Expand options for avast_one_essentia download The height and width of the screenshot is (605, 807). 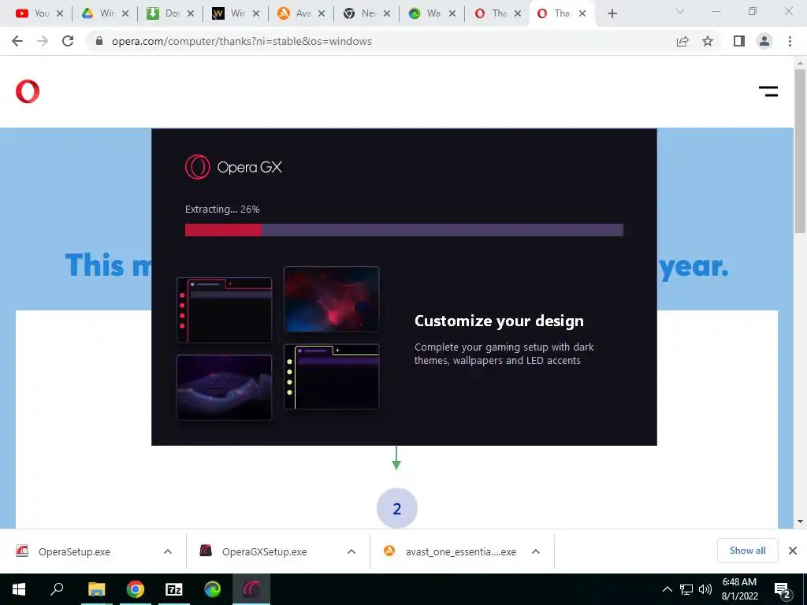pos(536,551)
